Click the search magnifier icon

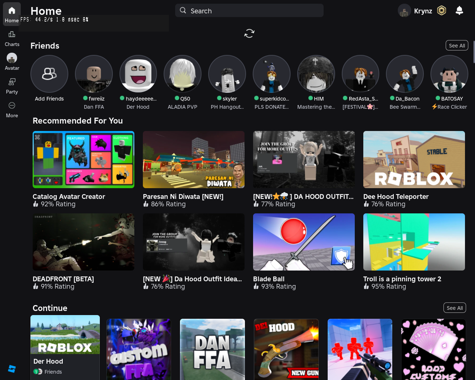183,10
